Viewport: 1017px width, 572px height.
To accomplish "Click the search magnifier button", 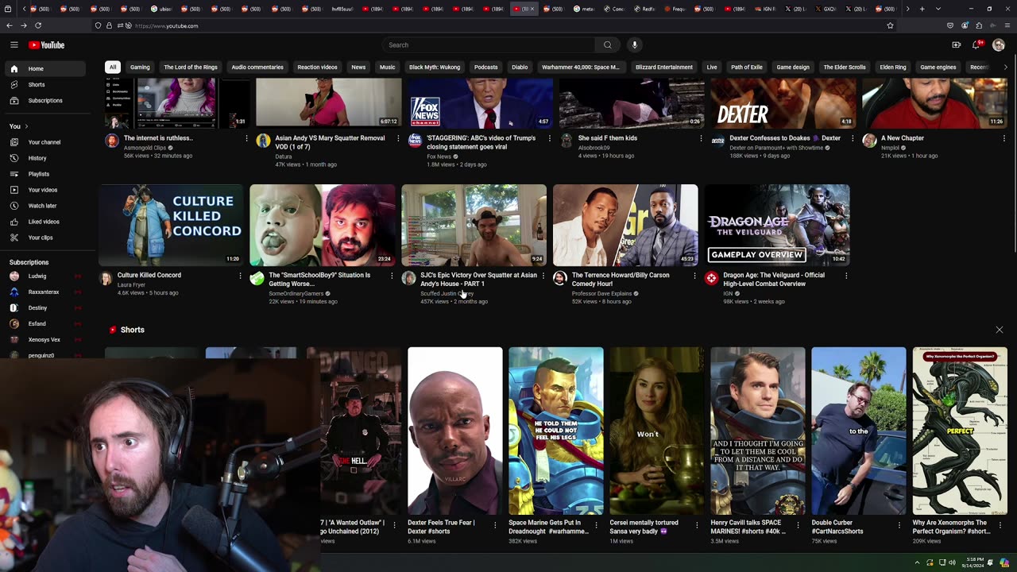I will [608, 45].
